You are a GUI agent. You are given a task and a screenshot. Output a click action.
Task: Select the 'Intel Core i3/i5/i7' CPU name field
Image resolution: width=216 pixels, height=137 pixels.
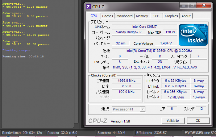[144, 27]
